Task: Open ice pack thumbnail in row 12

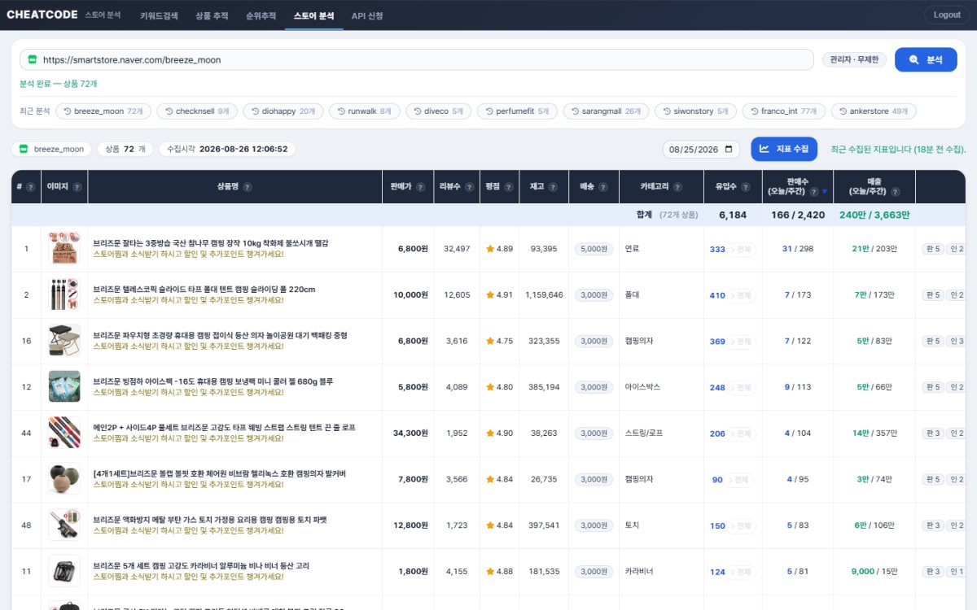Action: (x=64, y=387)
